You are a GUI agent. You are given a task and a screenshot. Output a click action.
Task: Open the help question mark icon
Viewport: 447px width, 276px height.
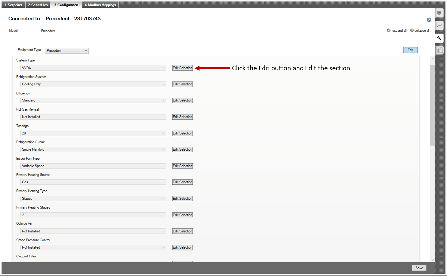click(x=429, y=20)
